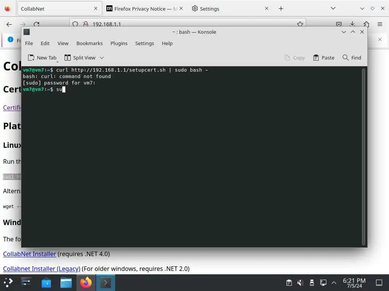Screen dimensions: 389x291
Task: Open the Certificate link on the page
Action: click(12, 108)
